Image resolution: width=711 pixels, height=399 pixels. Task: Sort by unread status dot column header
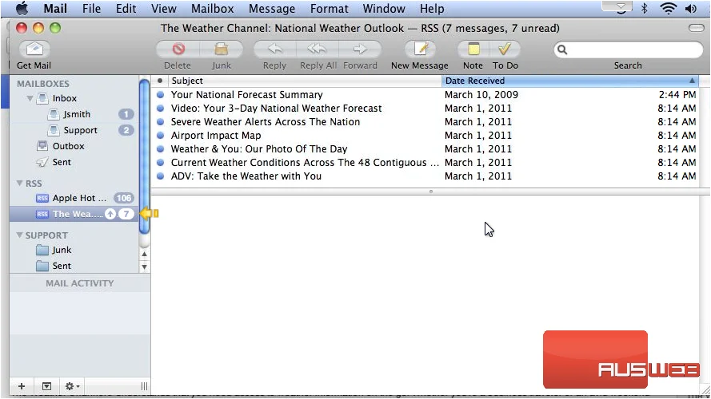click(x=160, y=81)
